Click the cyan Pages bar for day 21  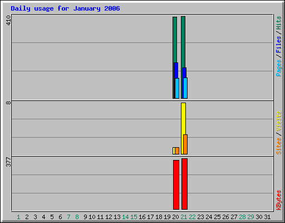pos(185,88)
